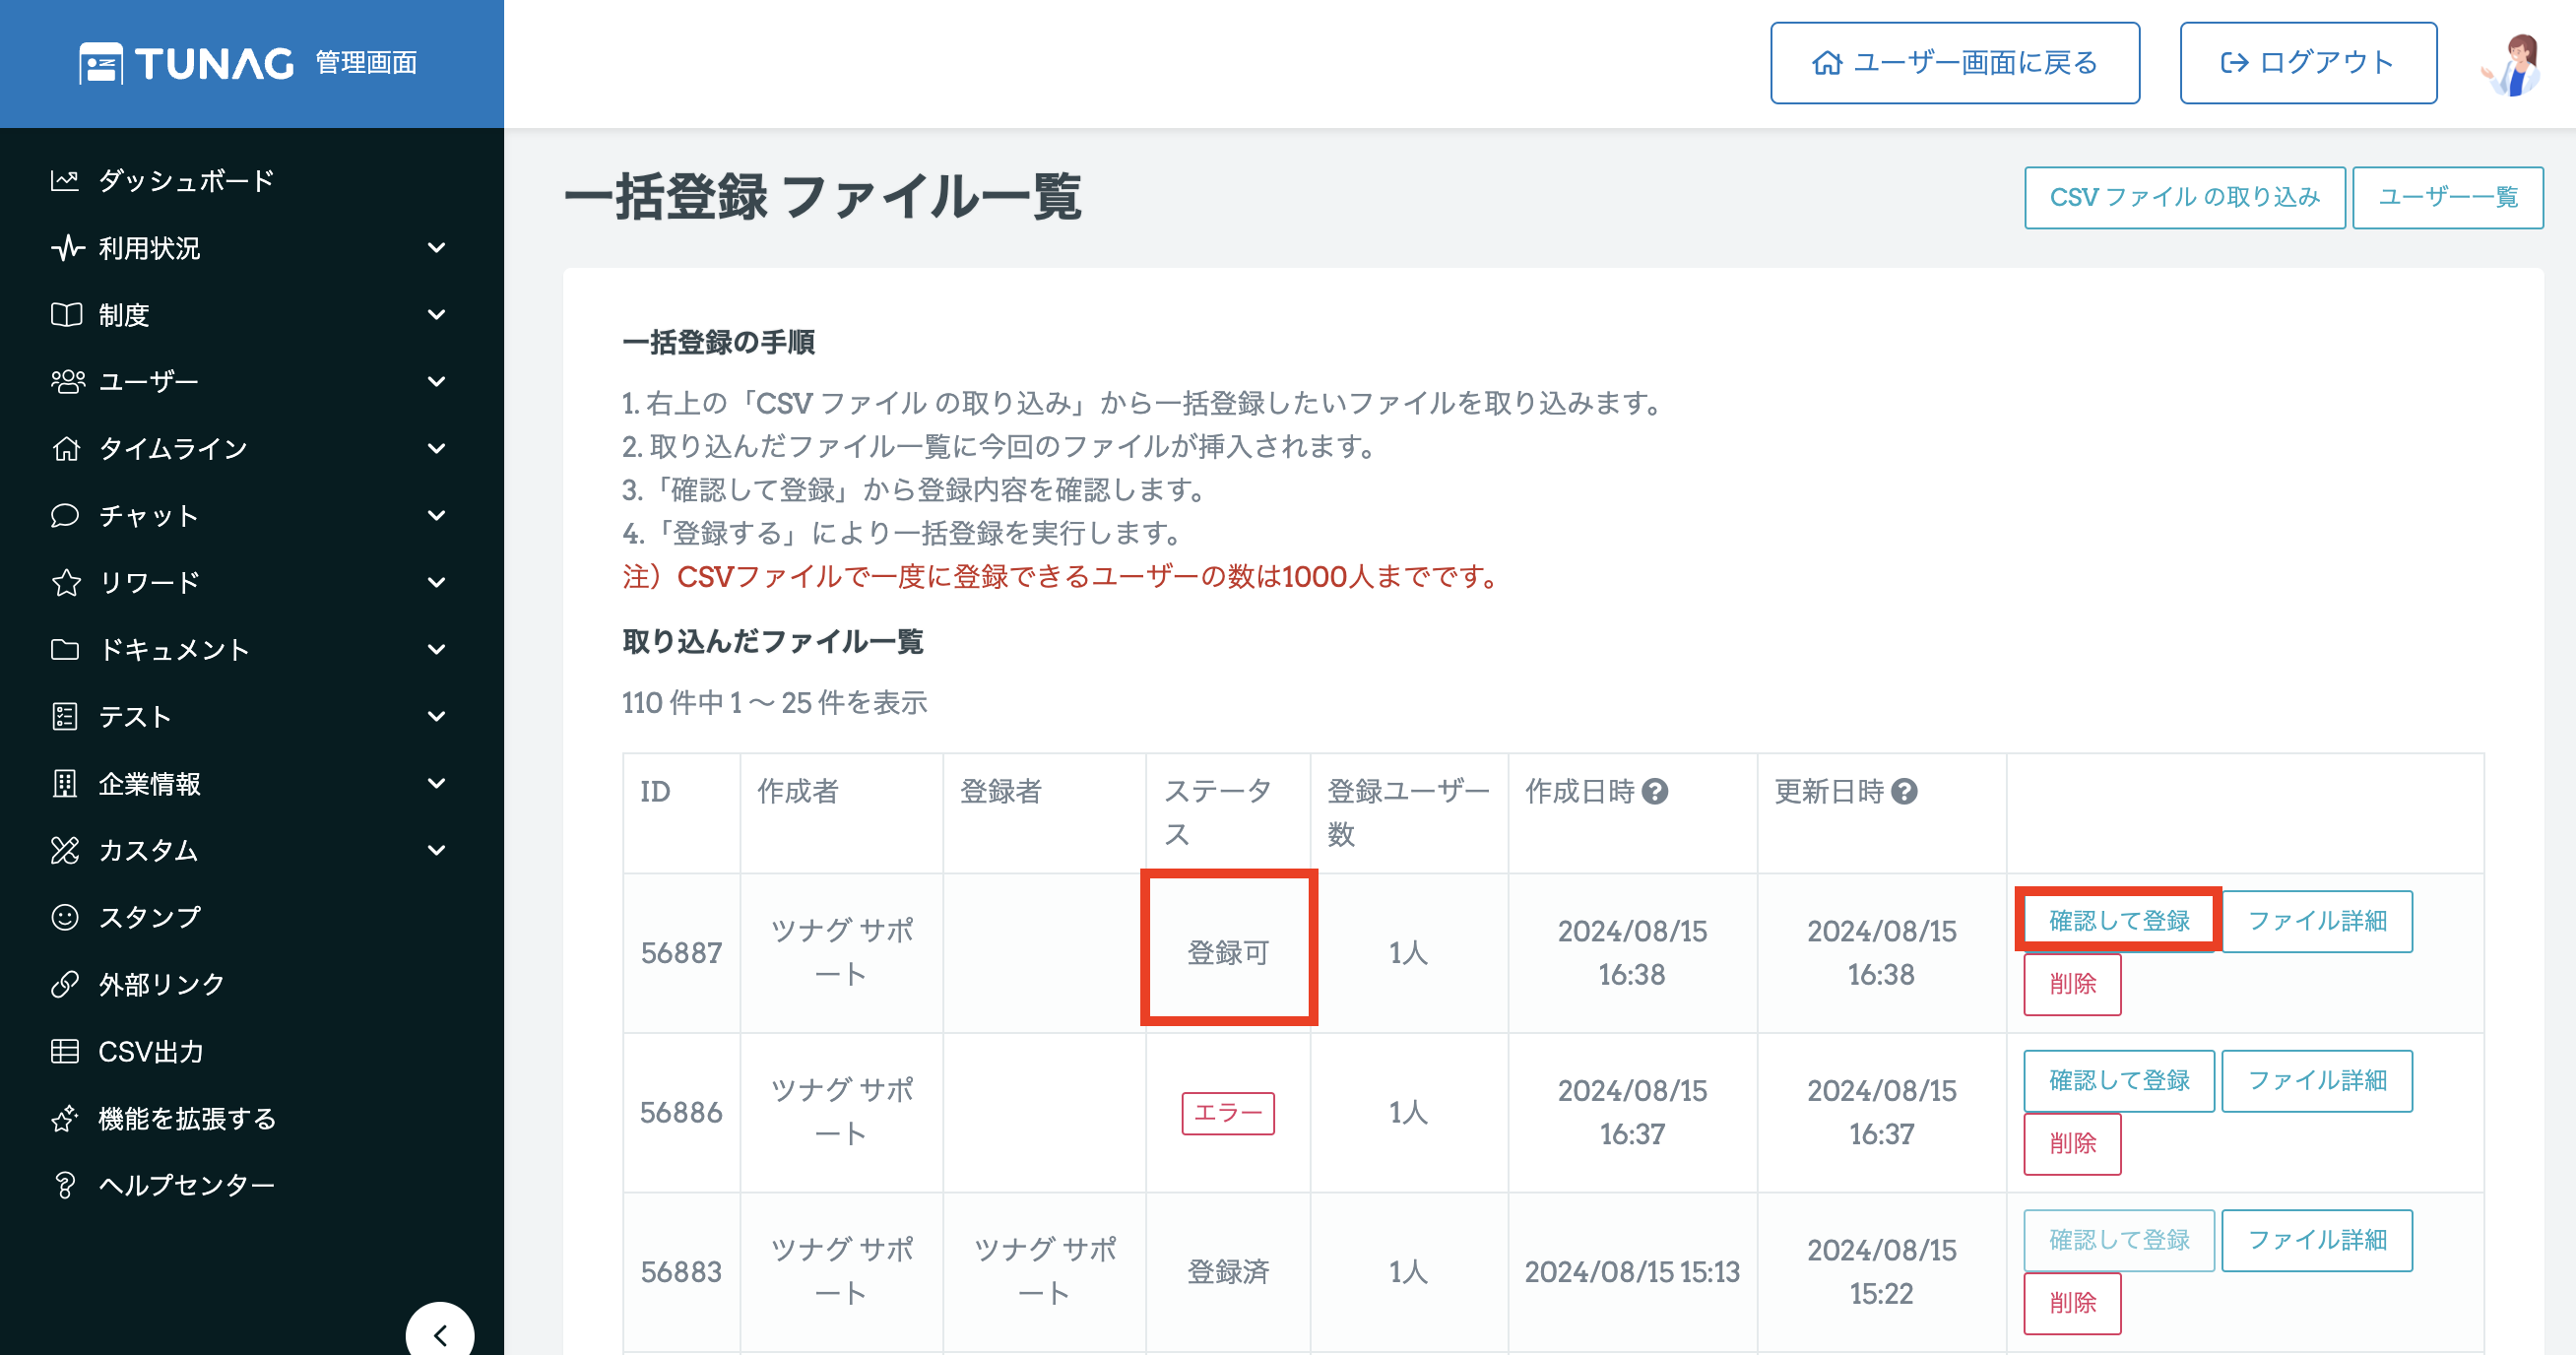Click the 一括登録 ファイル一覧 page title
The width and height of the screenshot is (2576, 1355).
click(822, 196)
